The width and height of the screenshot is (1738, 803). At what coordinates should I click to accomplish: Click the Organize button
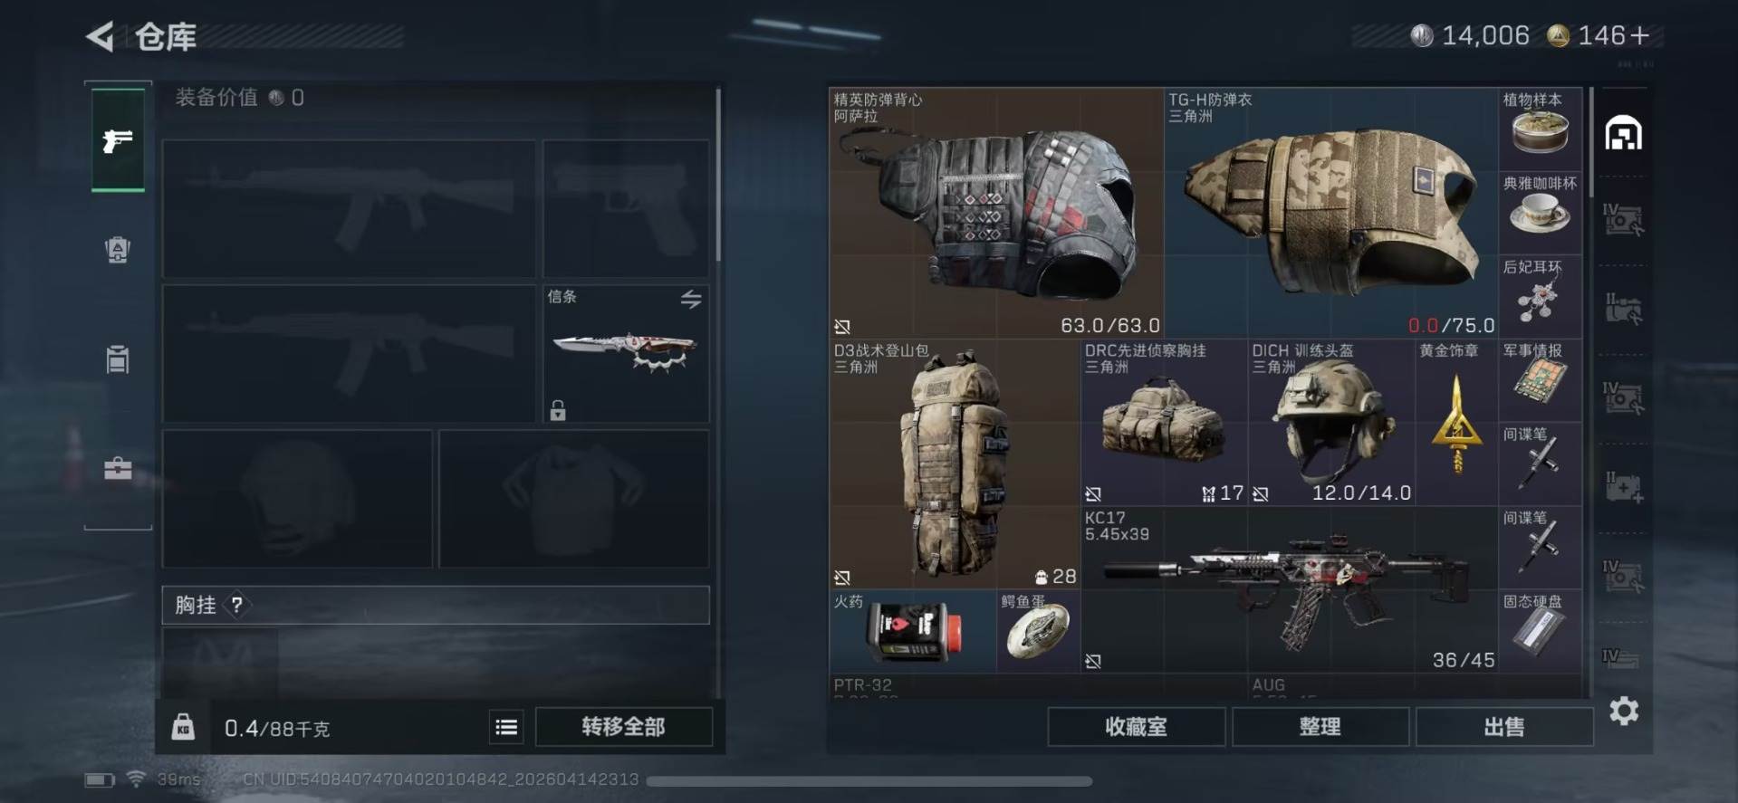[1320, 727]
